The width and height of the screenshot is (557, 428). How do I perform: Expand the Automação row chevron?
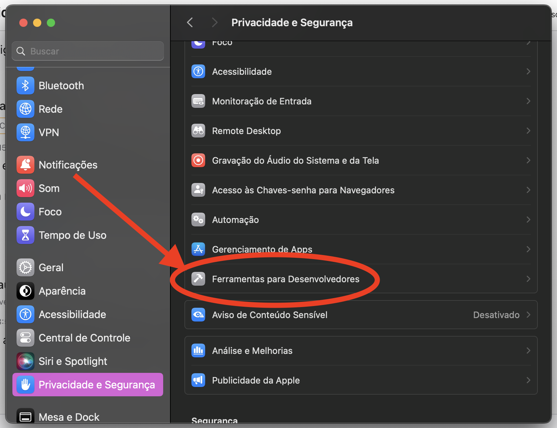click(528, 220)
